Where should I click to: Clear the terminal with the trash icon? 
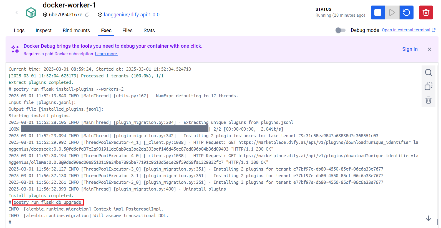[429, 100]
